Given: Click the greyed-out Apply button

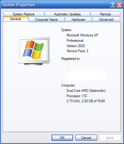Looking at the screenshot, I should 110,137.
